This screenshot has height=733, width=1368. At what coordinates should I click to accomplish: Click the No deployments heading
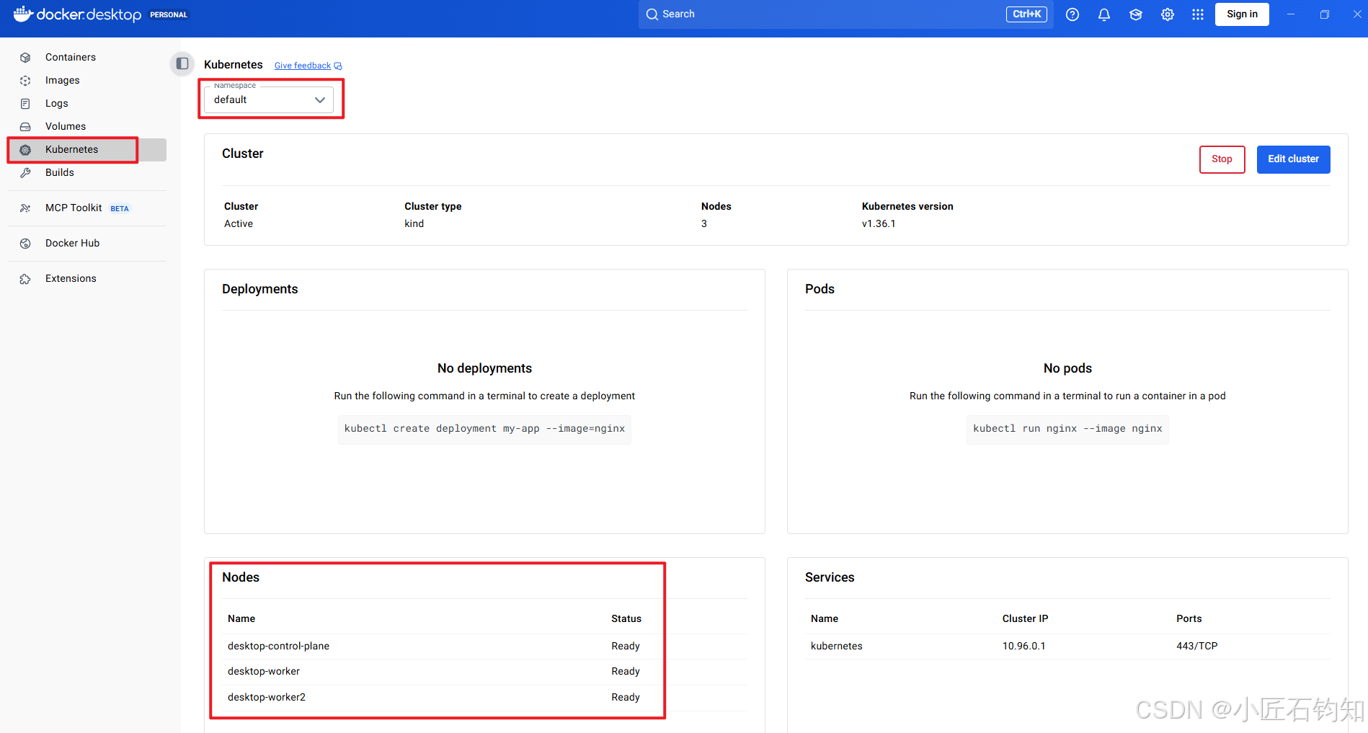(484, 369)
